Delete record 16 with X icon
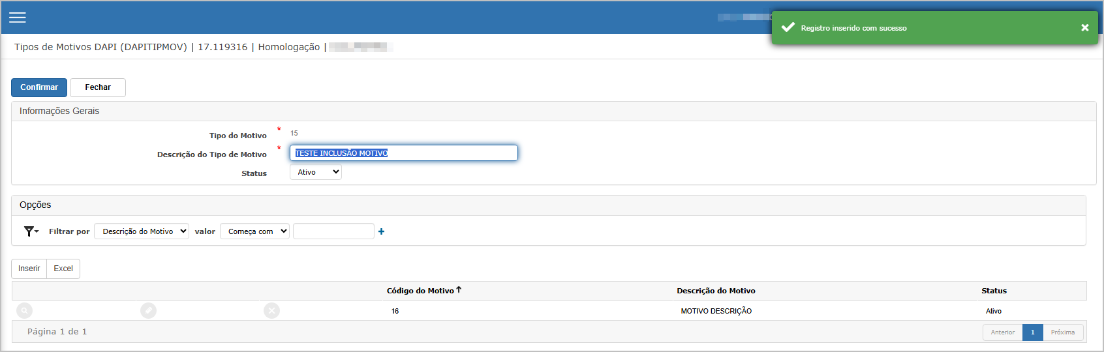 coord(271,311)
